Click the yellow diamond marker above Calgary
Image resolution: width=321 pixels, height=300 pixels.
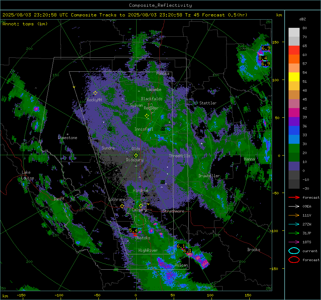click(x=141, y=205)
